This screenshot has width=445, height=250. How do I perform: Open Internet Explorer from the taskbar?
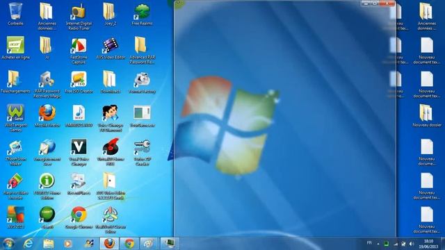pos(28,244)
